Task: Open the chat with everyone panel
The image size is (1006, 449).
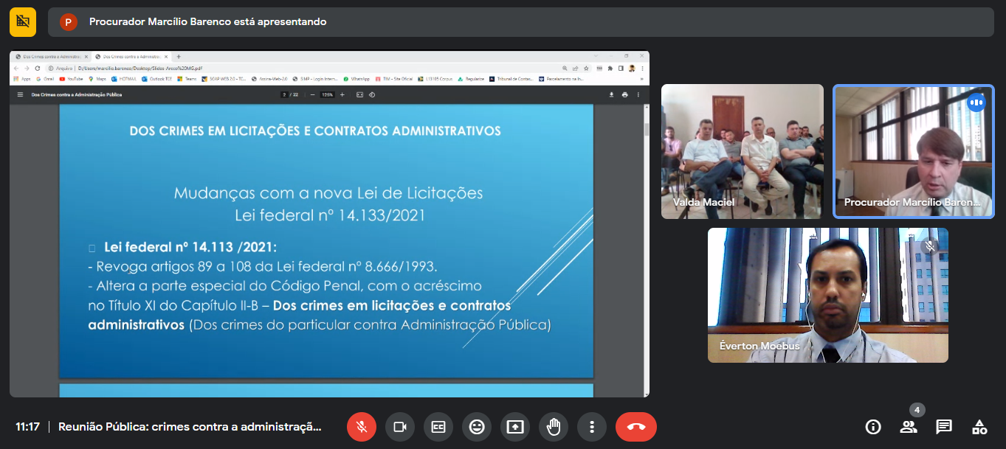Action: 944,427
